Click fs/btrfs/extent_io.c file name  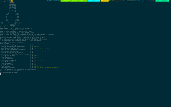pos(8,56)
